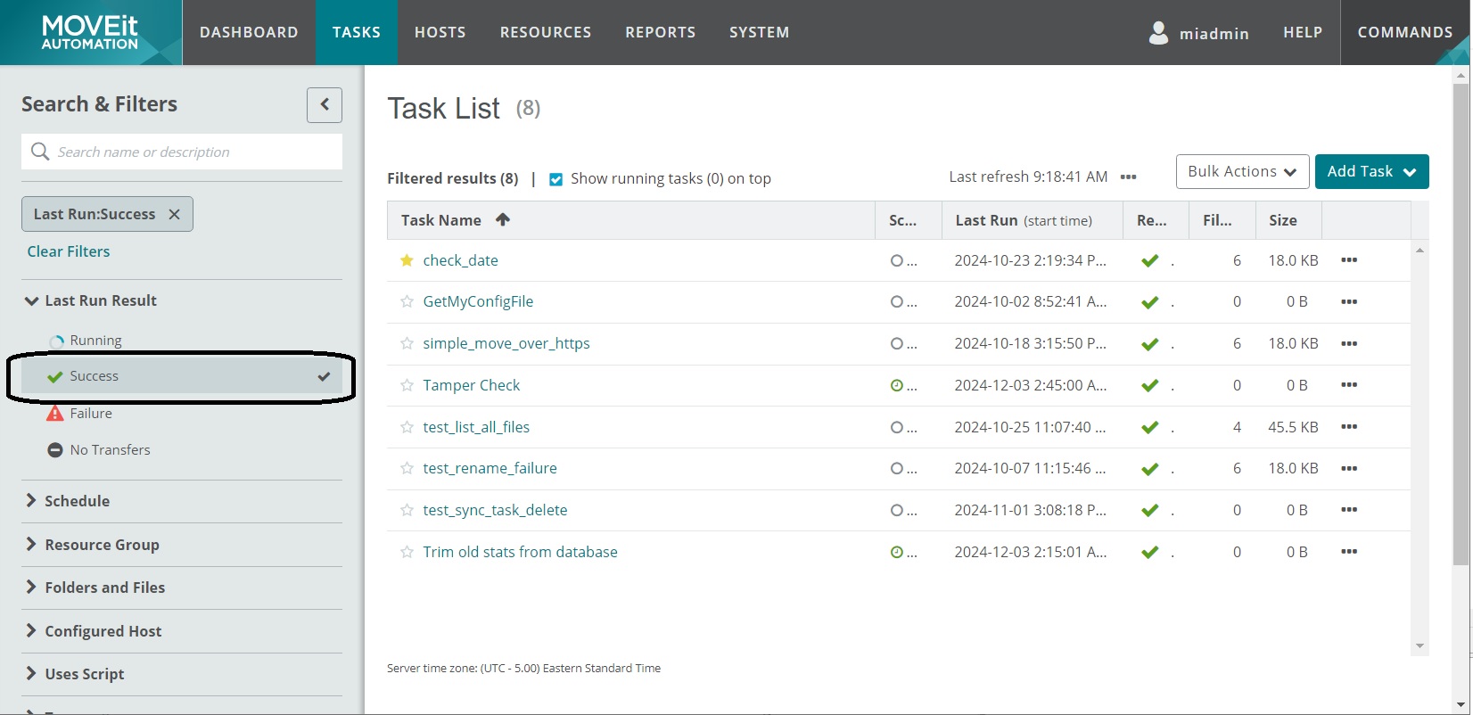The height and width of the screenshot is (715, 1473).
Task: Click the task table vertical scrollbar
Action: click(1420, 448)
